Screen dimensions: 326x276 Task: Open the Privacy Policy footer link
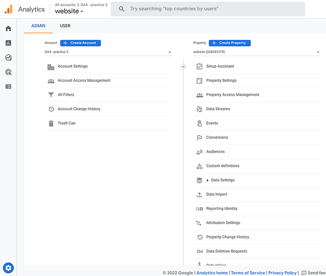click(x=282, y=273)
